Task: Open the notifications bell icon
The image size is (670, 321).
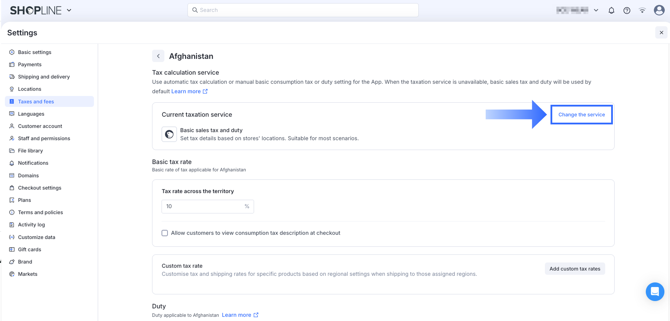Action: click(611, 11)
